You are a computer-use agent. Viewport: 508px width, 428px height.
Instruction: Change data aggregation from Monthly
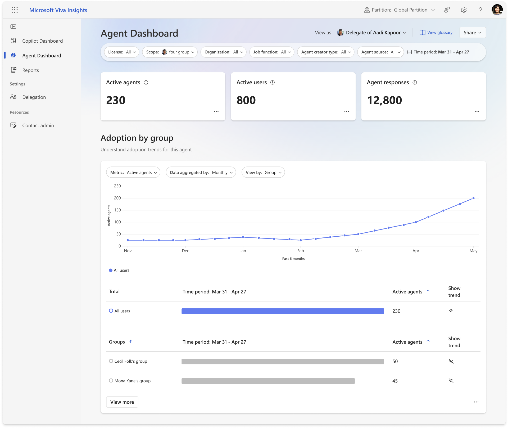[x=201, y=172]
